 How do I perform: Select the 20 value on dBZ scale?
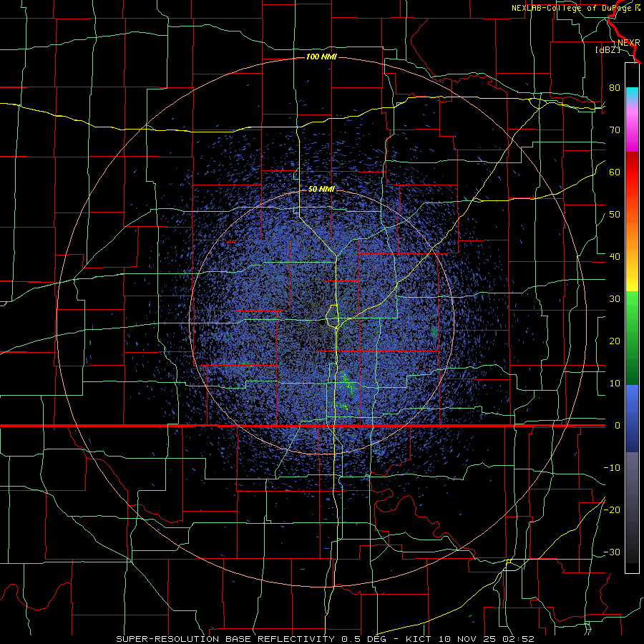[615, 341]
